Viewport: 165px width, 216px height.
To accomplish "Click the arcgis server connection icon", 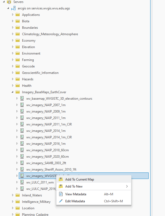I will click(13, 8).
